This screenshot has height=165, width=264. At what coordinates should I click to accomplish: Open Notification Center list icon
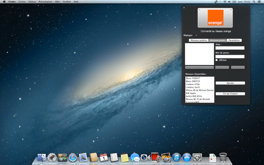[259, 2]
